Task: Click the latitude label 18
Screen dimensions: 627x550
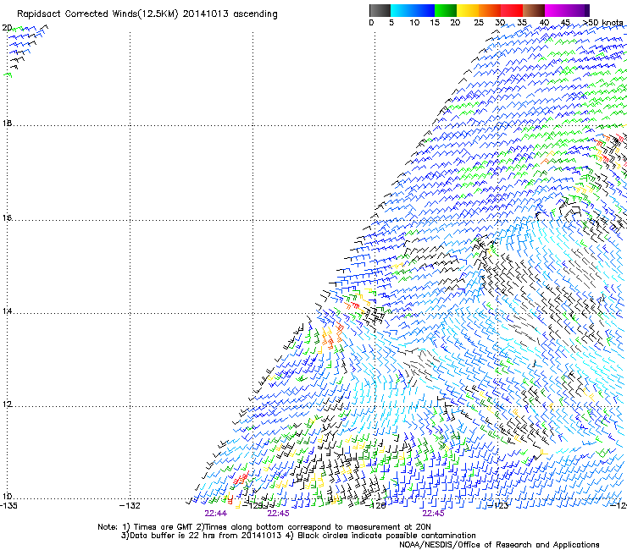Action: pyautogui.click(x=7, y=123)
